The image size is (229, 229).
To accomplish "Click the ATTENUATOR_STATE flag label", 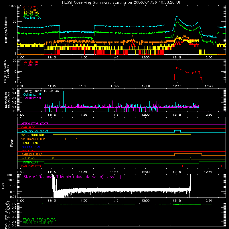I will [35, 124].
